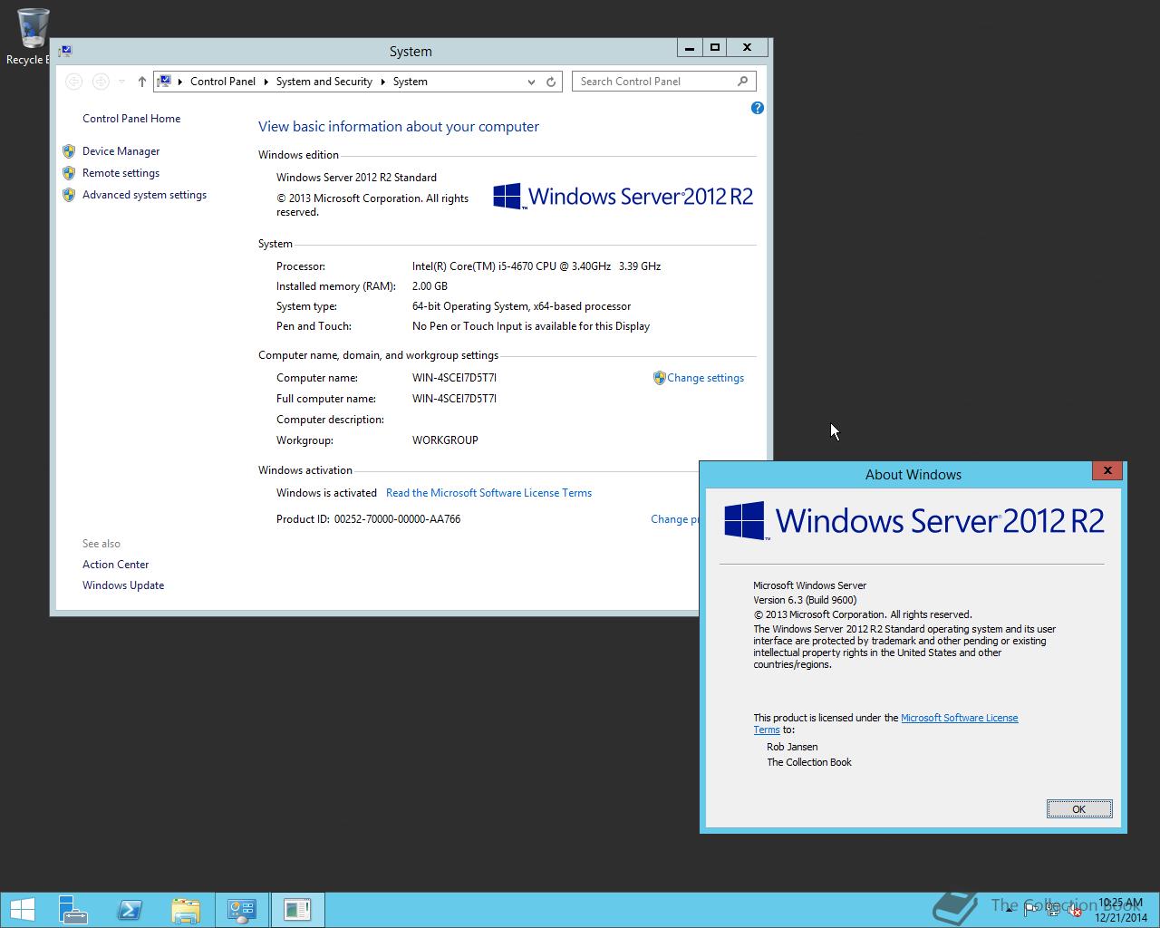Expand chevron before Control Panel breadcrumb
This screenshot has width=1160, height=928.
click(179, 82)
